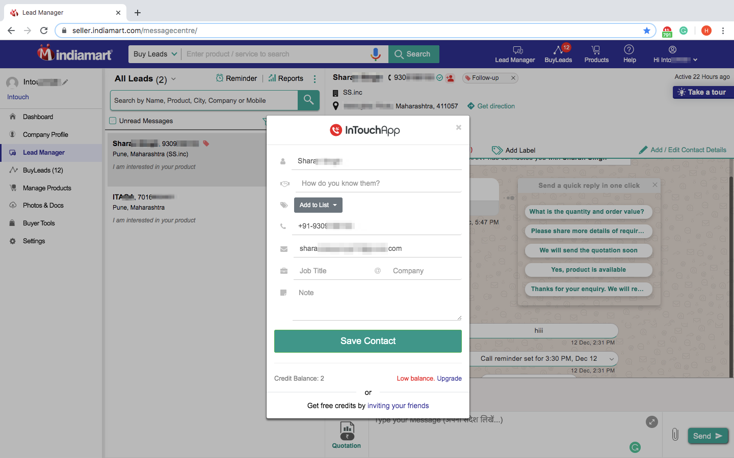This screenshot has height=458, width=734.
Task: Click the IndiaMART logo
Action: tap(75, 53)
